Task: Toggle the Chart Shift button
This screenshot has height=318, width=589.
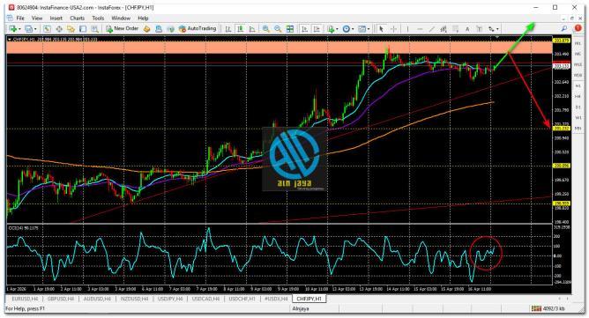Action: (317, 29)
